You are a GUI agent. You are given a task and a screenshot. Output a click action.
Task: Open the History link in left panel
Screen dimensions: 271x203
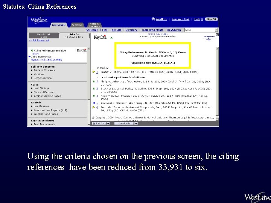(x=35, y=54)
